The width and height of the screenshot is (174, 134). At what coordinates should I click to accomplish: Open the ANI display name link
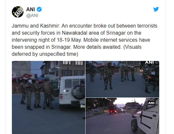click(31, 9)
